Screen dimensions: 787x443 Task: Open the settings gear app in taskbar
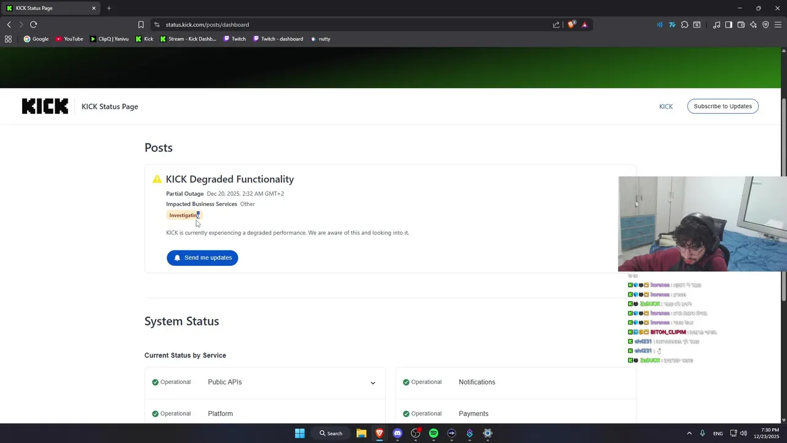point(488,433)
